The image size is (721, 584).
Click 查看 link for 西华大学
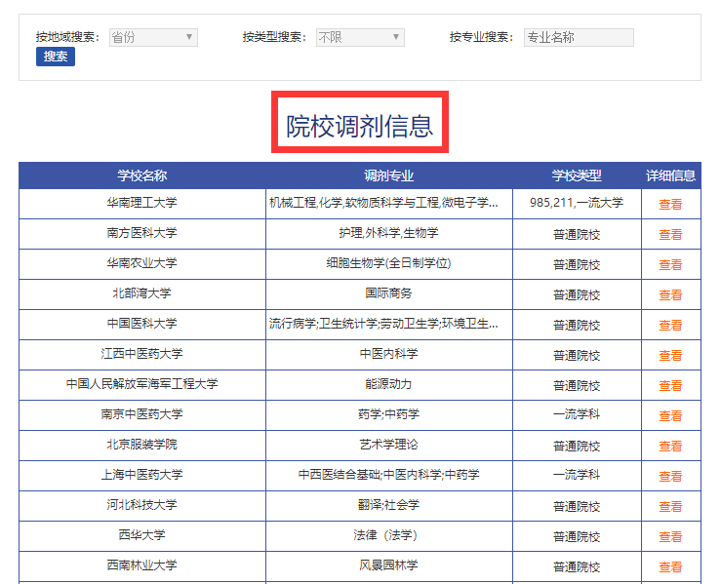pos(670,537)
